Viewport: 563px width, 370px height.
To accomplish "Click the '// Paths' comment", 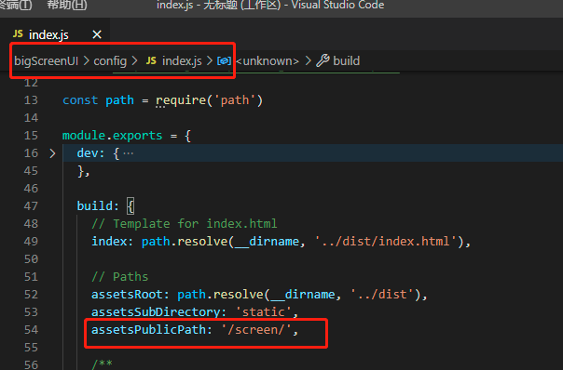I will pyautogui.click(x=120, y=276).
